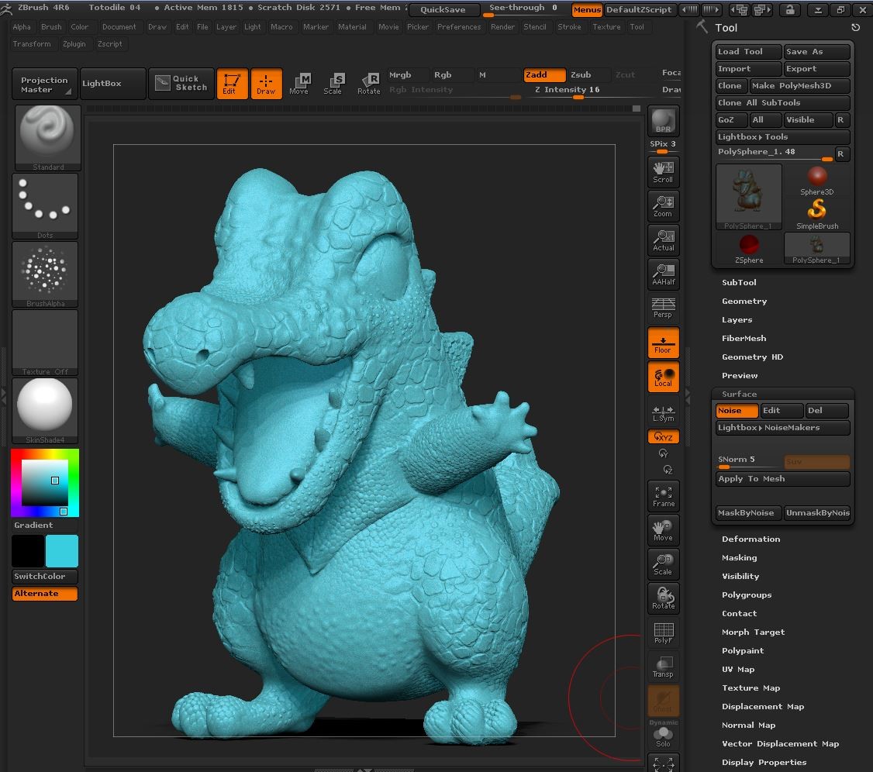
Task: Expand the FiberMesh section
Action: point(744,339)
